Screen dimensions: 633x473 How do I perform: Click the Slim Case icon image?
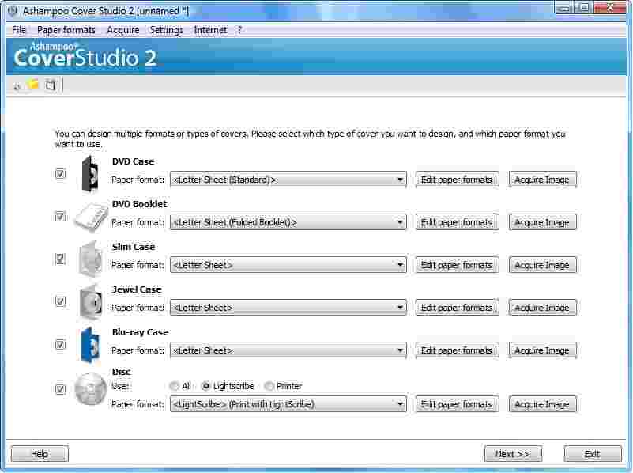90,259
